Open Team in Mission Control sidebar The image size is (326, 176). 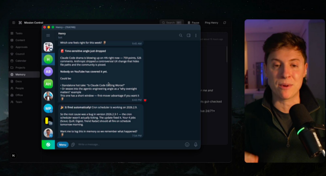click(x=24, y=102)
